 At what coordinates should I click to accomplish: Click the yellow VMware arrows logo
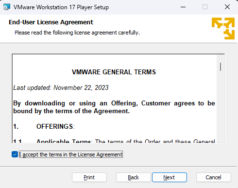223,29
